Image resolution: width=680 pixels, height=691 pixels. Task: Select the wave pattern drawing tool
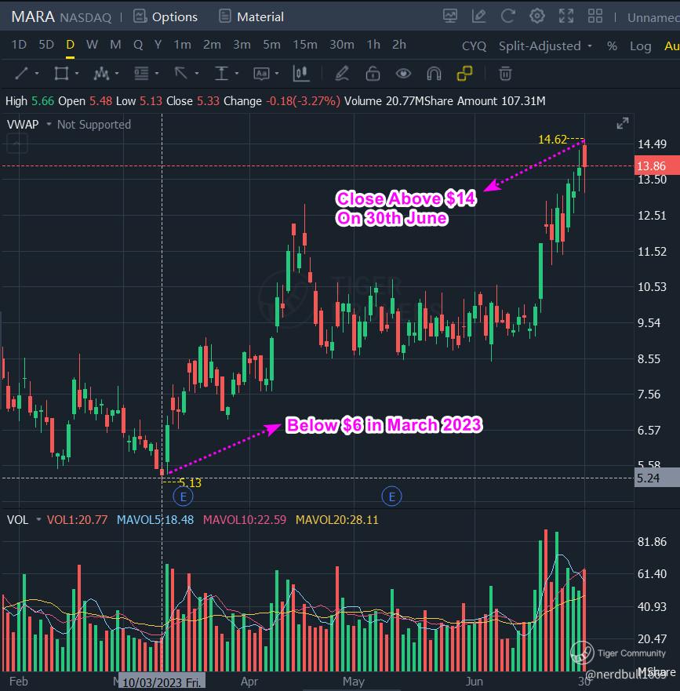click(101, 73)
